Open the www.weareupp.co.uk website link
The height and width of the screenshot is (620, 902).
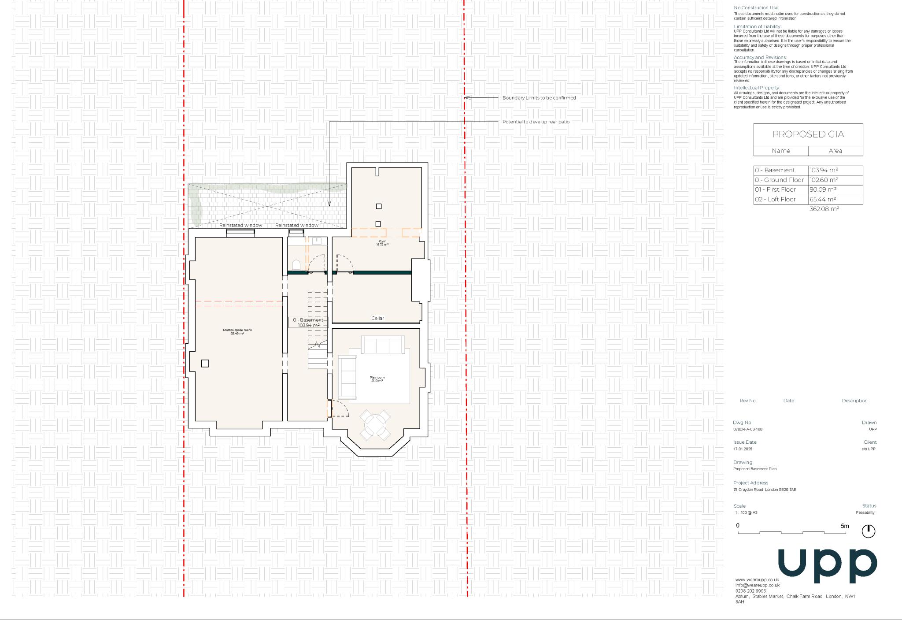click(757, 579)
